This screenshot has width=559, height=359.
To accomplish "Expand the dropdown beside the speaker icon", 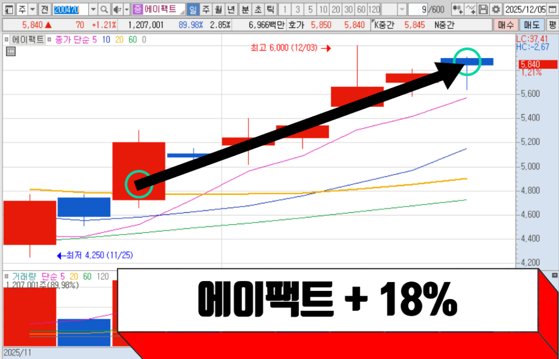I will pos(127,9).
